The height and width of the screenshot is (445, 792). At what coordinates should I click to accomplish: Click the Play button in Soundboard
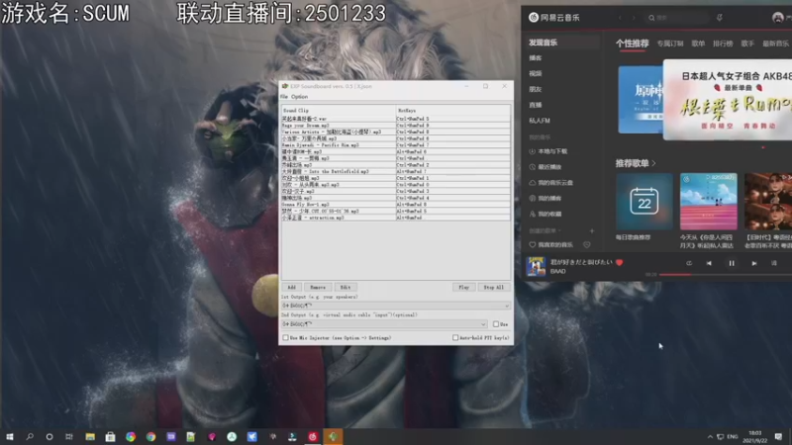click(463, 287)
